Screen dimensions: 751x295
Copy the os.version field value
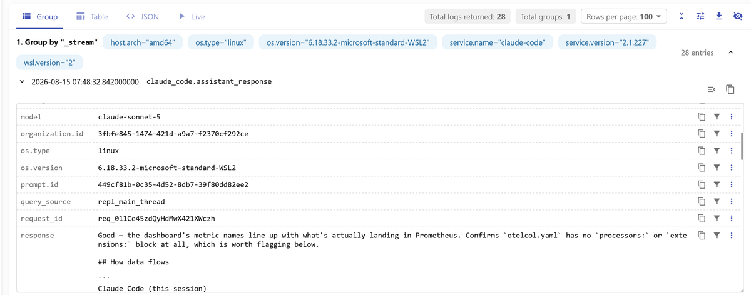702,167
